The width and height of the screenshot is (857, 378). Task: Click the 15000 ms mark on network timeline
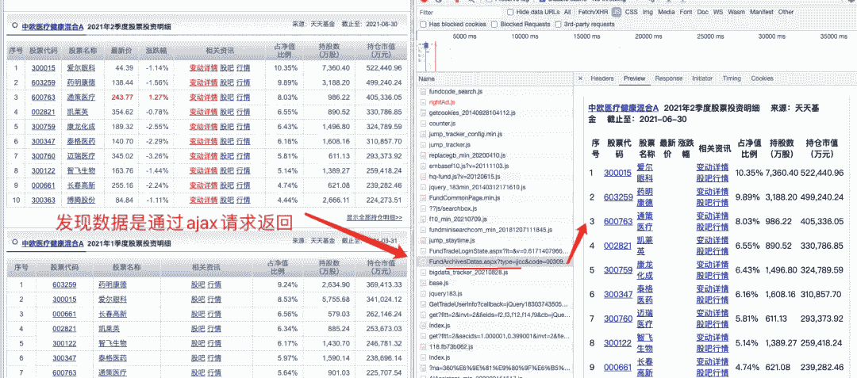586,37
